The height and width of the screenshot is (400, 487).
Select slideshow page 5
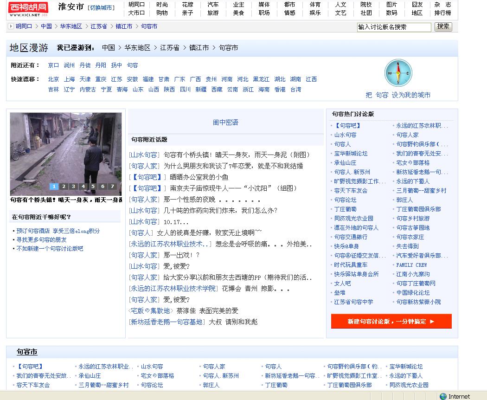(93, 186)
